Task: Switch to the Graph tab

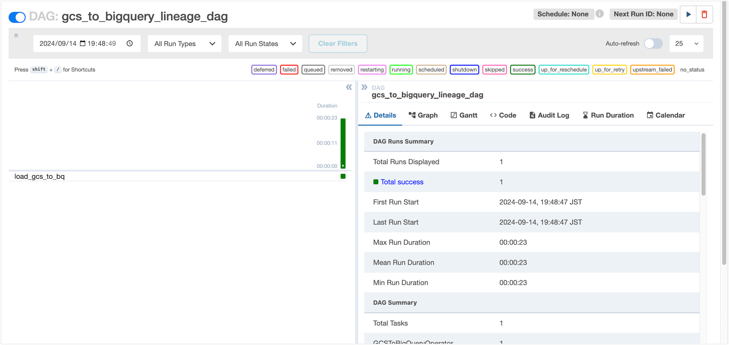Action: click(x=423, y=115)
